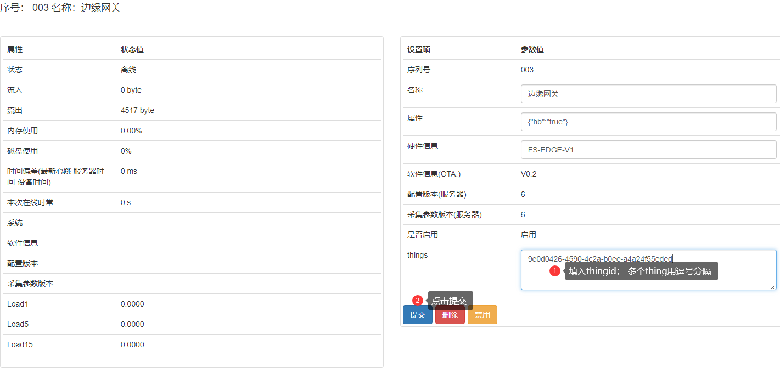Click the 4517 byte 流出 value
This screenshot has width=780, height=368.
137,110
